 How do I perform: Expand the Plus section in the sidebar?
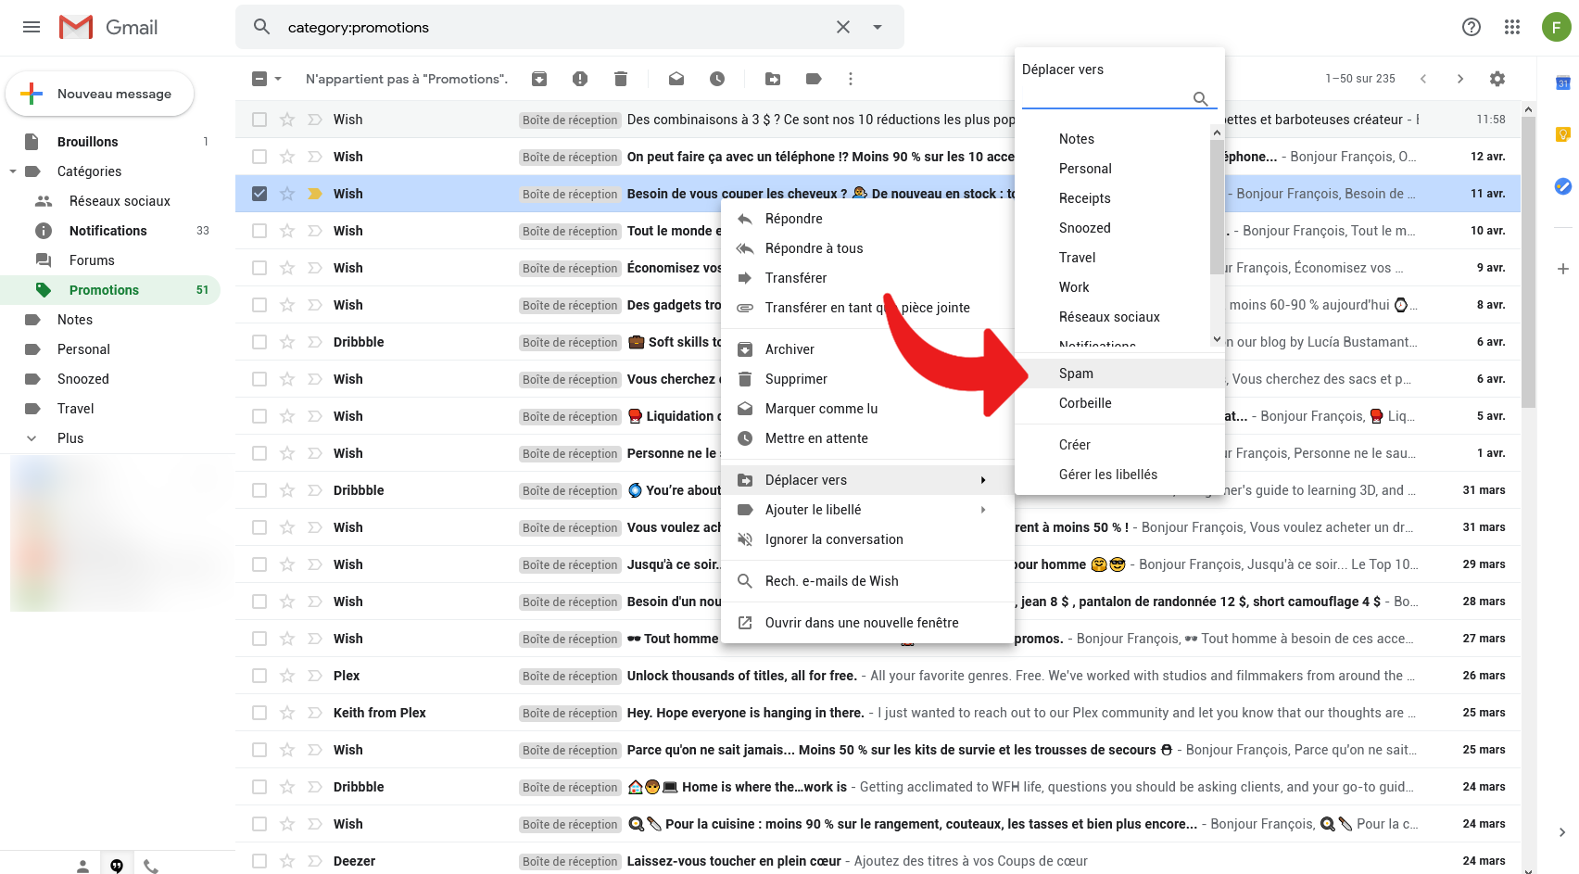point(71,437)
